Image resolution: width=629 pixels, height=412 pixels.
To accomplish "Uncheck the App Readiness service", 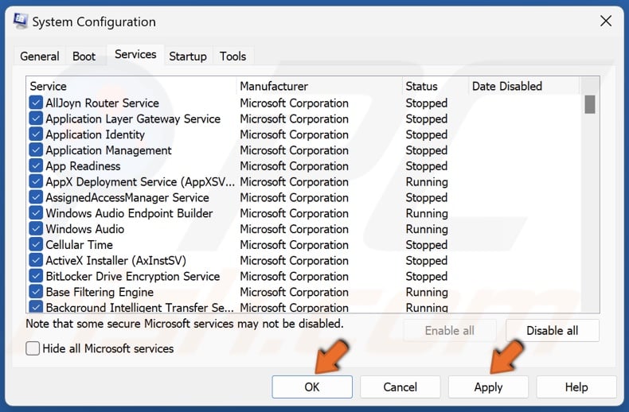I will [36, 166].
